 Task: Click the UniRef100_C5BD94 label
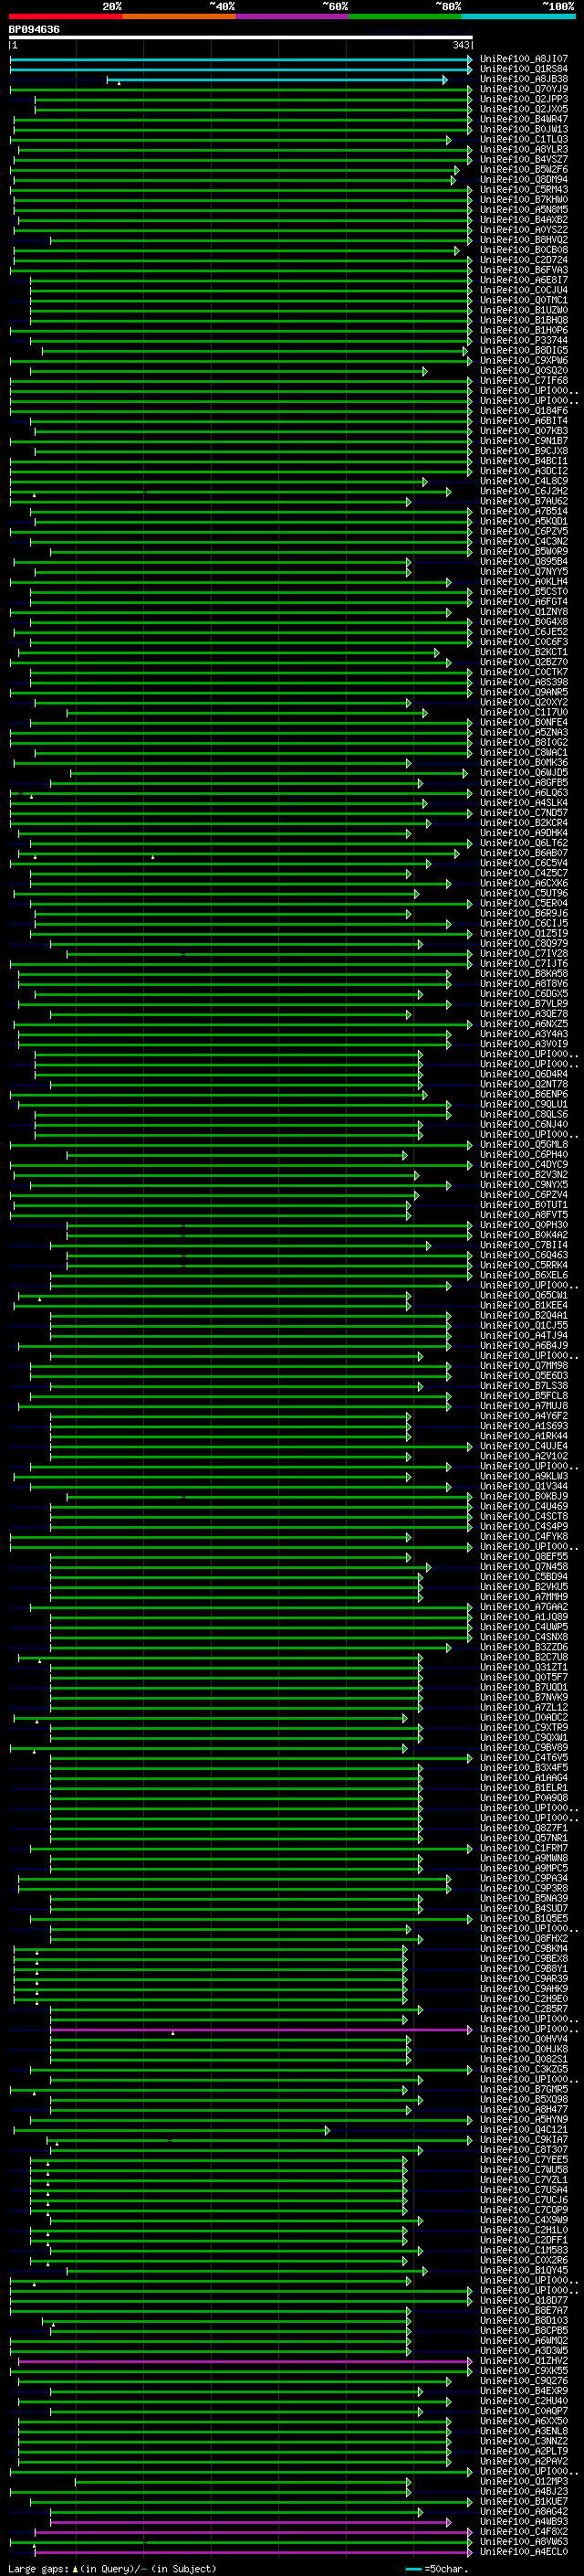click(x=523, y=1578)
